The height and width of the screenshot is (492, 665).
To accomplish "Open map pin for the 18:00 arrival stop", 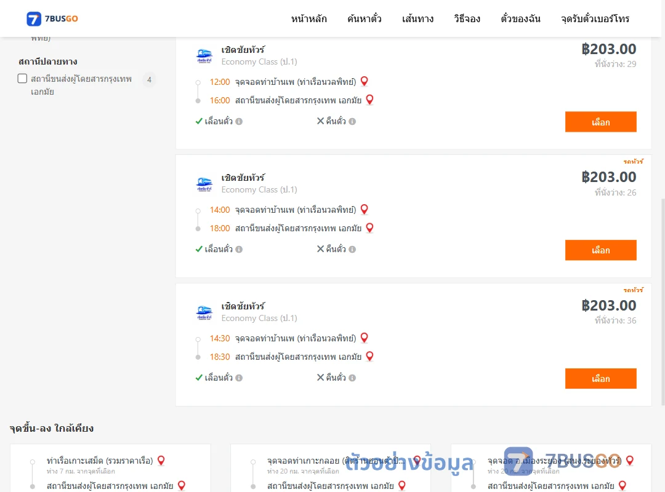I will point(370,228).
